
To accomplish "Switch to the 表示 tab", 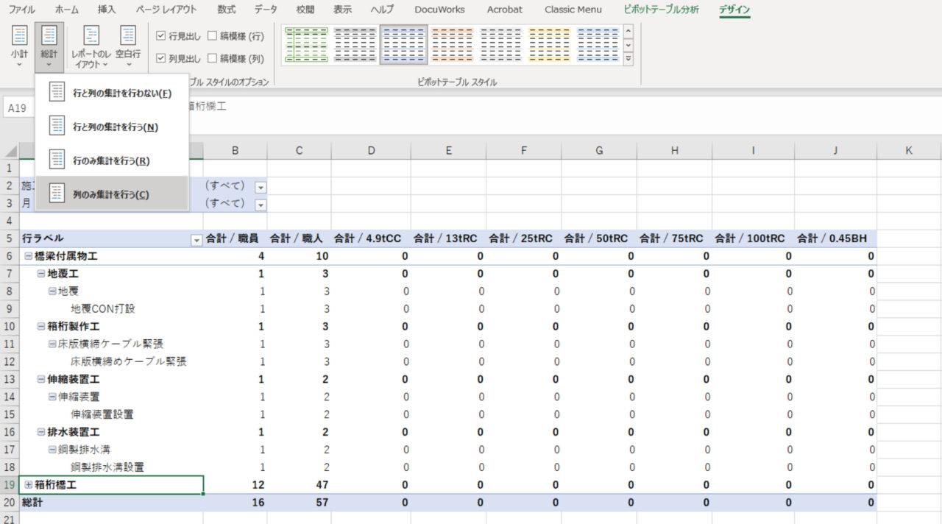I will point(342,10).
